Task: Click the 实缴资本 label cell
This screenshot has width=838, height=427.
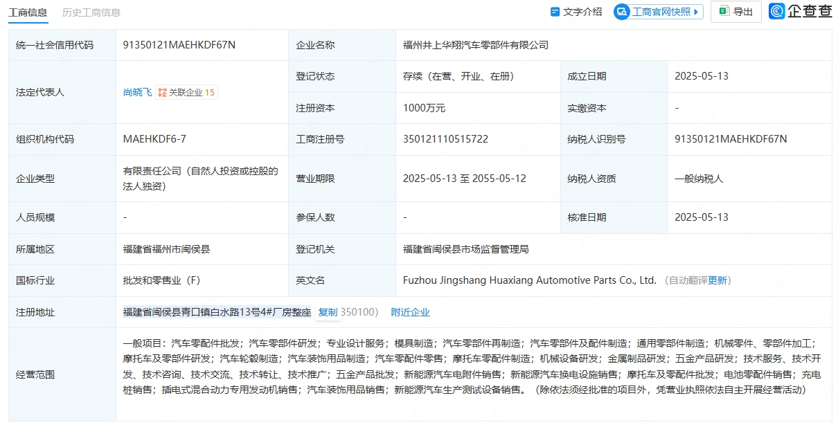Action: point(614,108)
